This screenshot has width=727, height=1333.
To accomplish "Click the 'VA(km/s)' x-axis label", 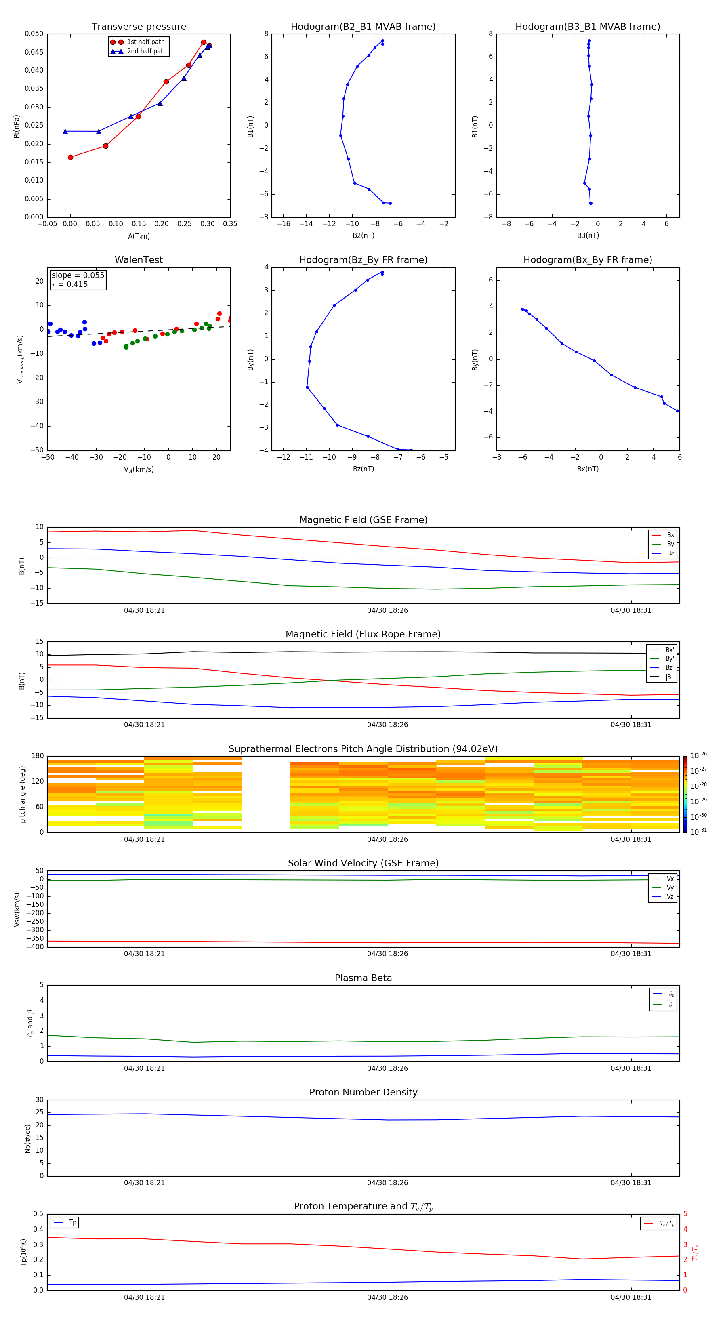I will pos(139,469).
